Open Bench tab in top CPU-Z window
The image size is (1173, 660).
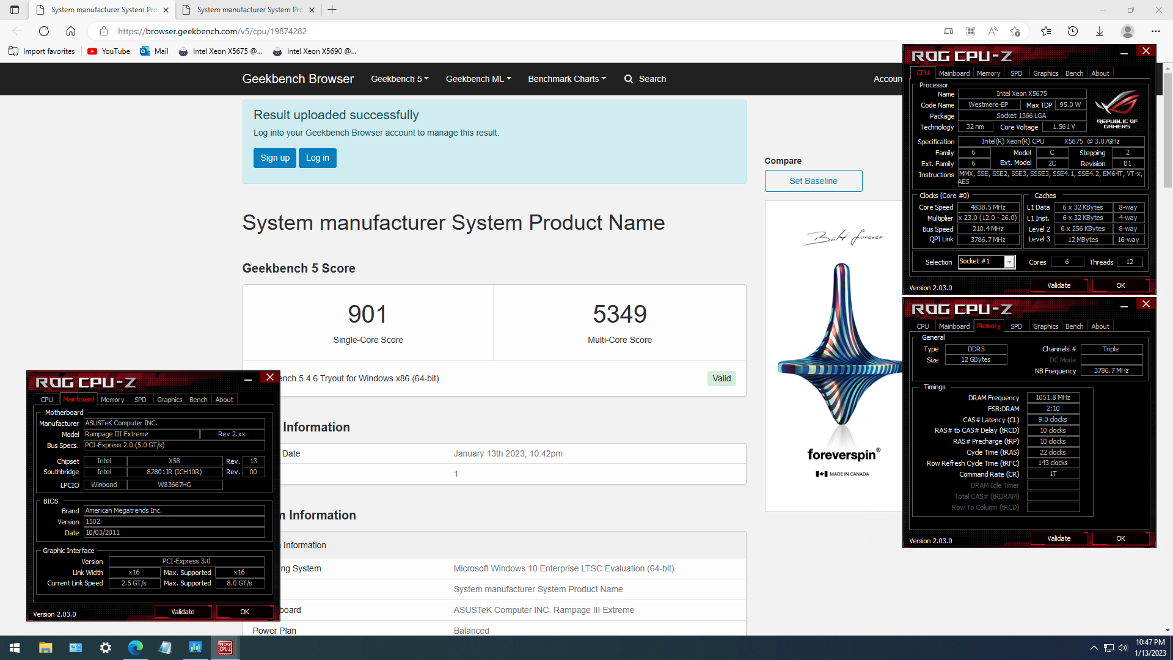tap(1074, 73)
